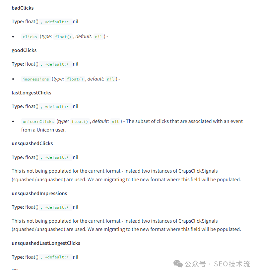Viewport: 258px width, 274px height.
Task: Click the 'unicornClicks' code tag
Action: (x=38, y=122)
